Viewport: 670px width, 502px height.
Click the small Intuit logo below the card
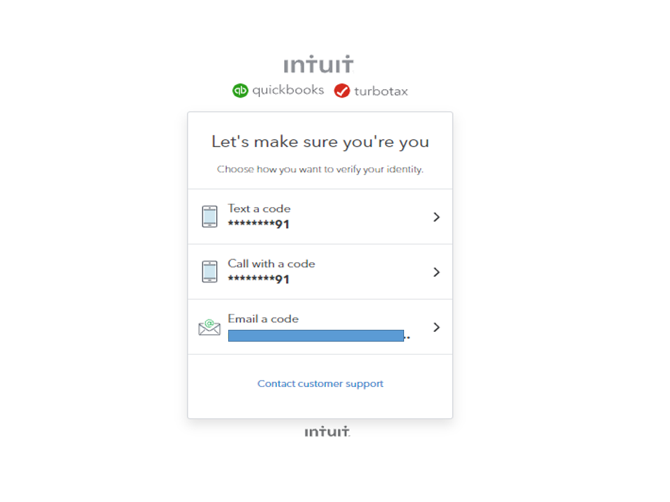(x=327, y=432)
